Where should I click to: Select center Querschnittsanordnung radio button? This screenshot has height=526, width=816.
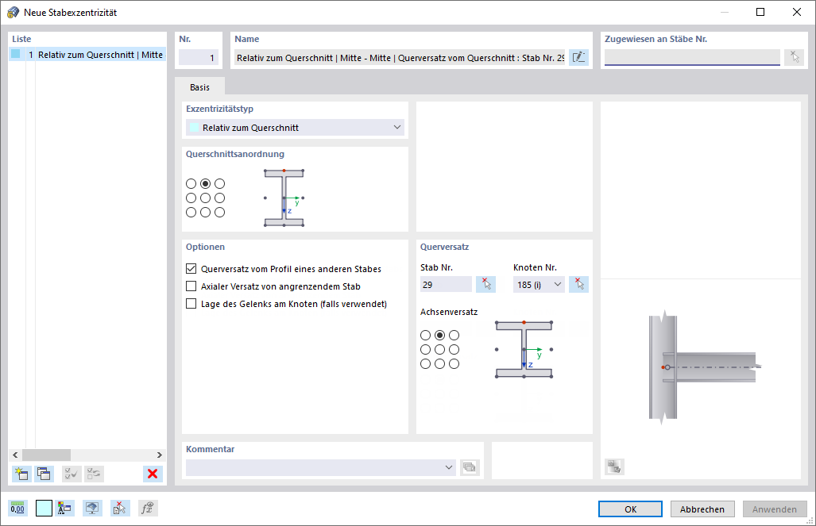point(206,198)
